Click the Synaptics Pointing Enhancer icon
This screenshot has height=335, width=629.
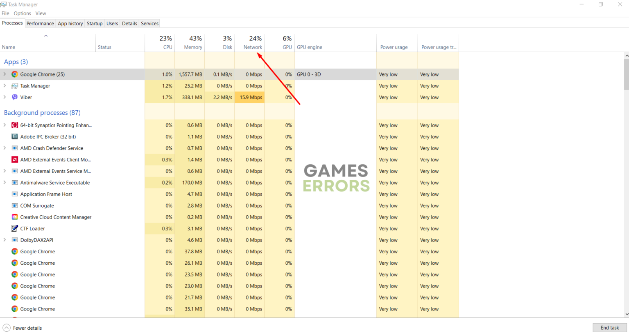coord(15,125)
